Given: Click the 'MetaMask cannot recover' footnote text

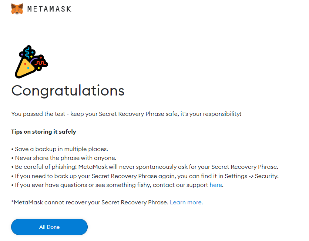Looking at the screenshot, I should pyautogui.click(x=90, y=202).
